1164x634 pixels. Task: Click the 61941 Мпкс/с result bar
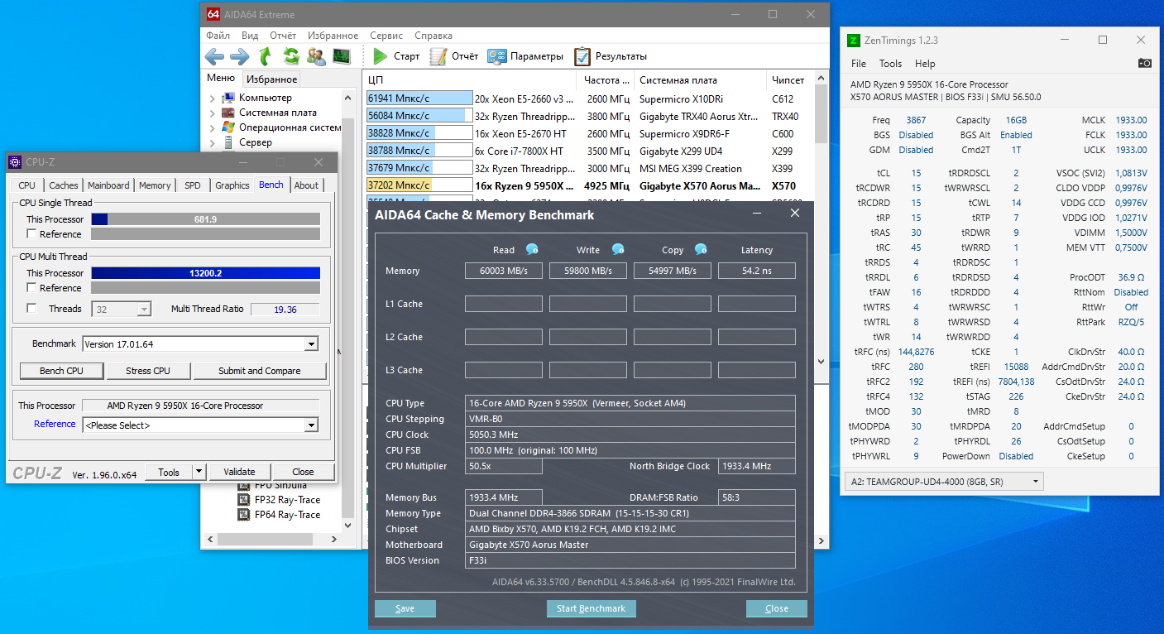pos(419,98)
